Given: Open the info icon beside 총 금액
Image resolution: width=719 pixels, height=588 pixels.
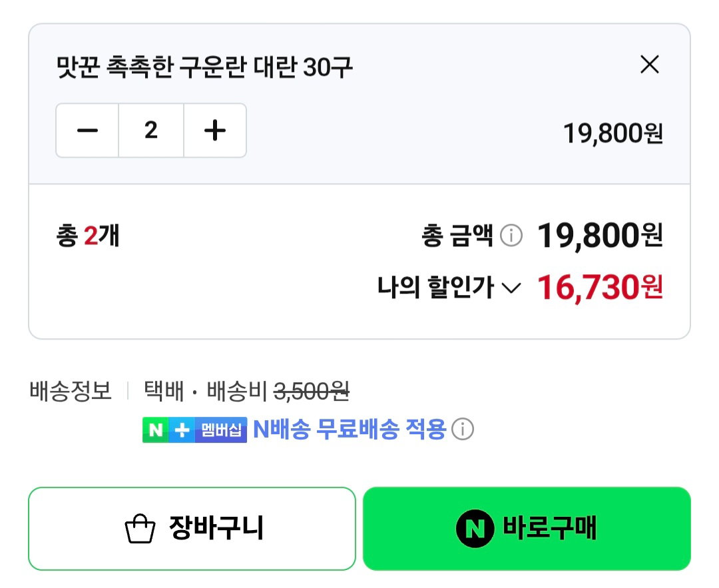Looking at the screenshot, I should [x=511, y=236].
